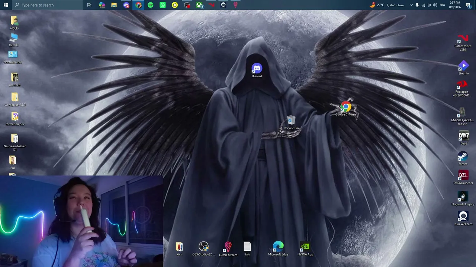The width and height of the screenshot is (476, 267).
Task: Select the Microsoft Edge desktop shortcut
Action: click(x=278, y=249)
